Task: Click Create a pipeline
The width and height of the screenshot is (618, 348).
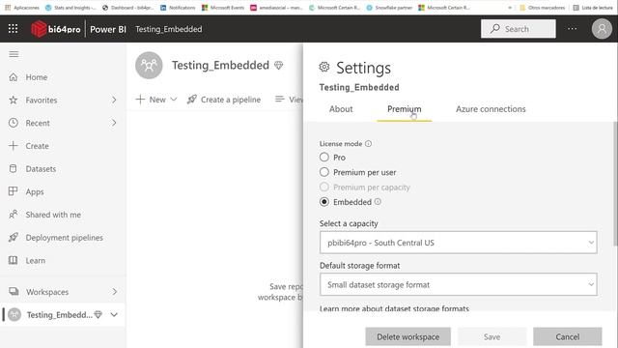Action: pos(224,100)
